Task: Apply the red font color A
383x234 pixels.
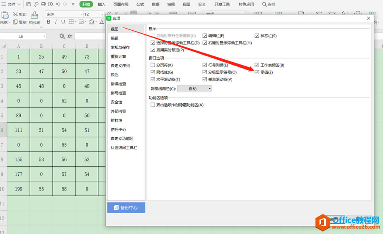Action: (x=102, y=22)
